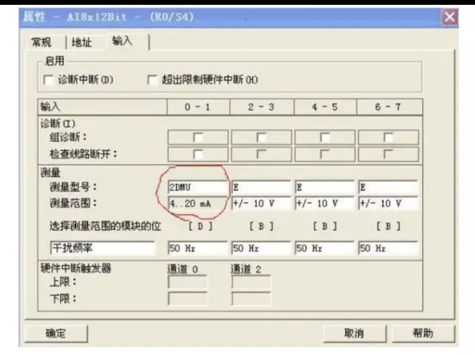Open the 4..20 mA measurement range dropdown

[x=196, y=203]
